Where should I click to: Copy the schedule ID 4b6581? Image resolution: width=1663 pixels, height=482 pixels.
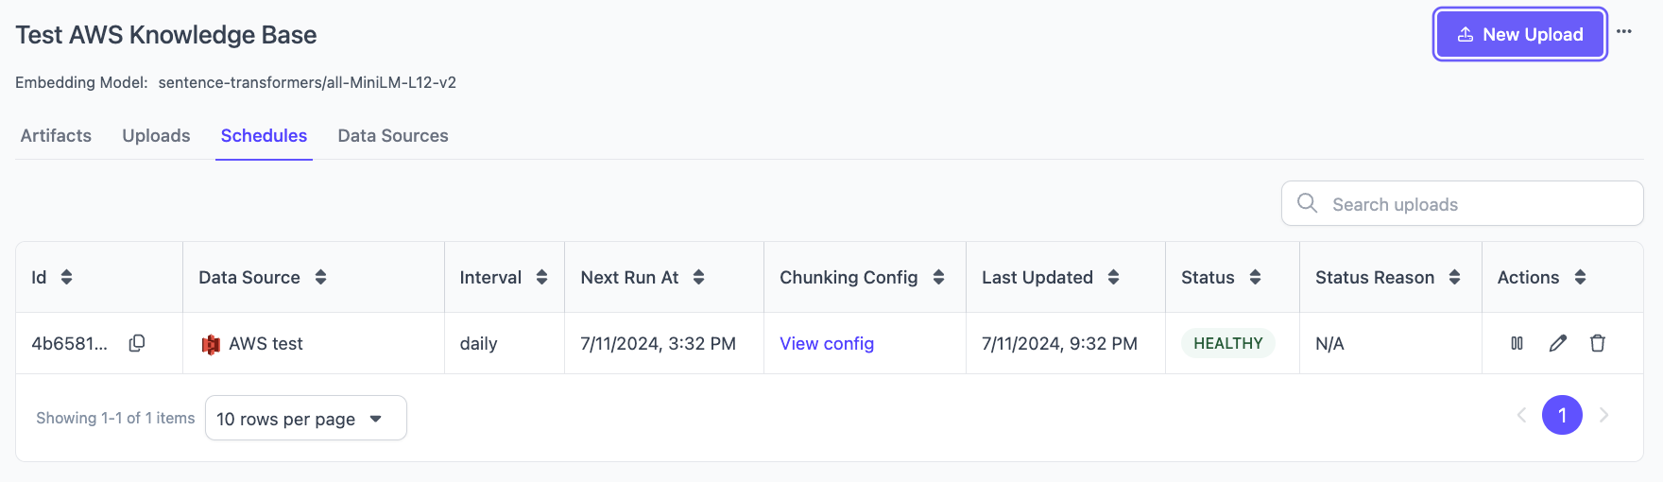137,343
